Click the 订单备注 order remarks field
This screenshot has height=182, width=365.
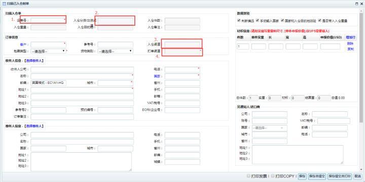[82, 117]
